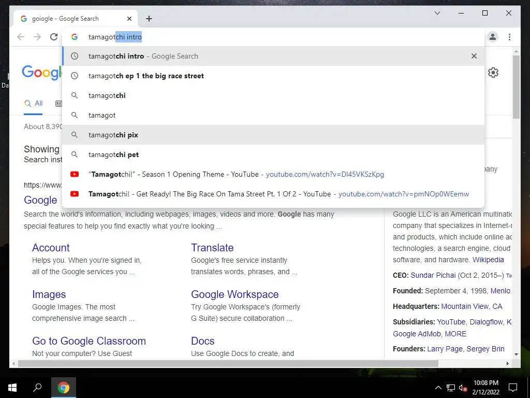Viewport: 530px width, 398px height.
Task: Click the MORE subsidiaries link
Action: click(x=455, y=334)
